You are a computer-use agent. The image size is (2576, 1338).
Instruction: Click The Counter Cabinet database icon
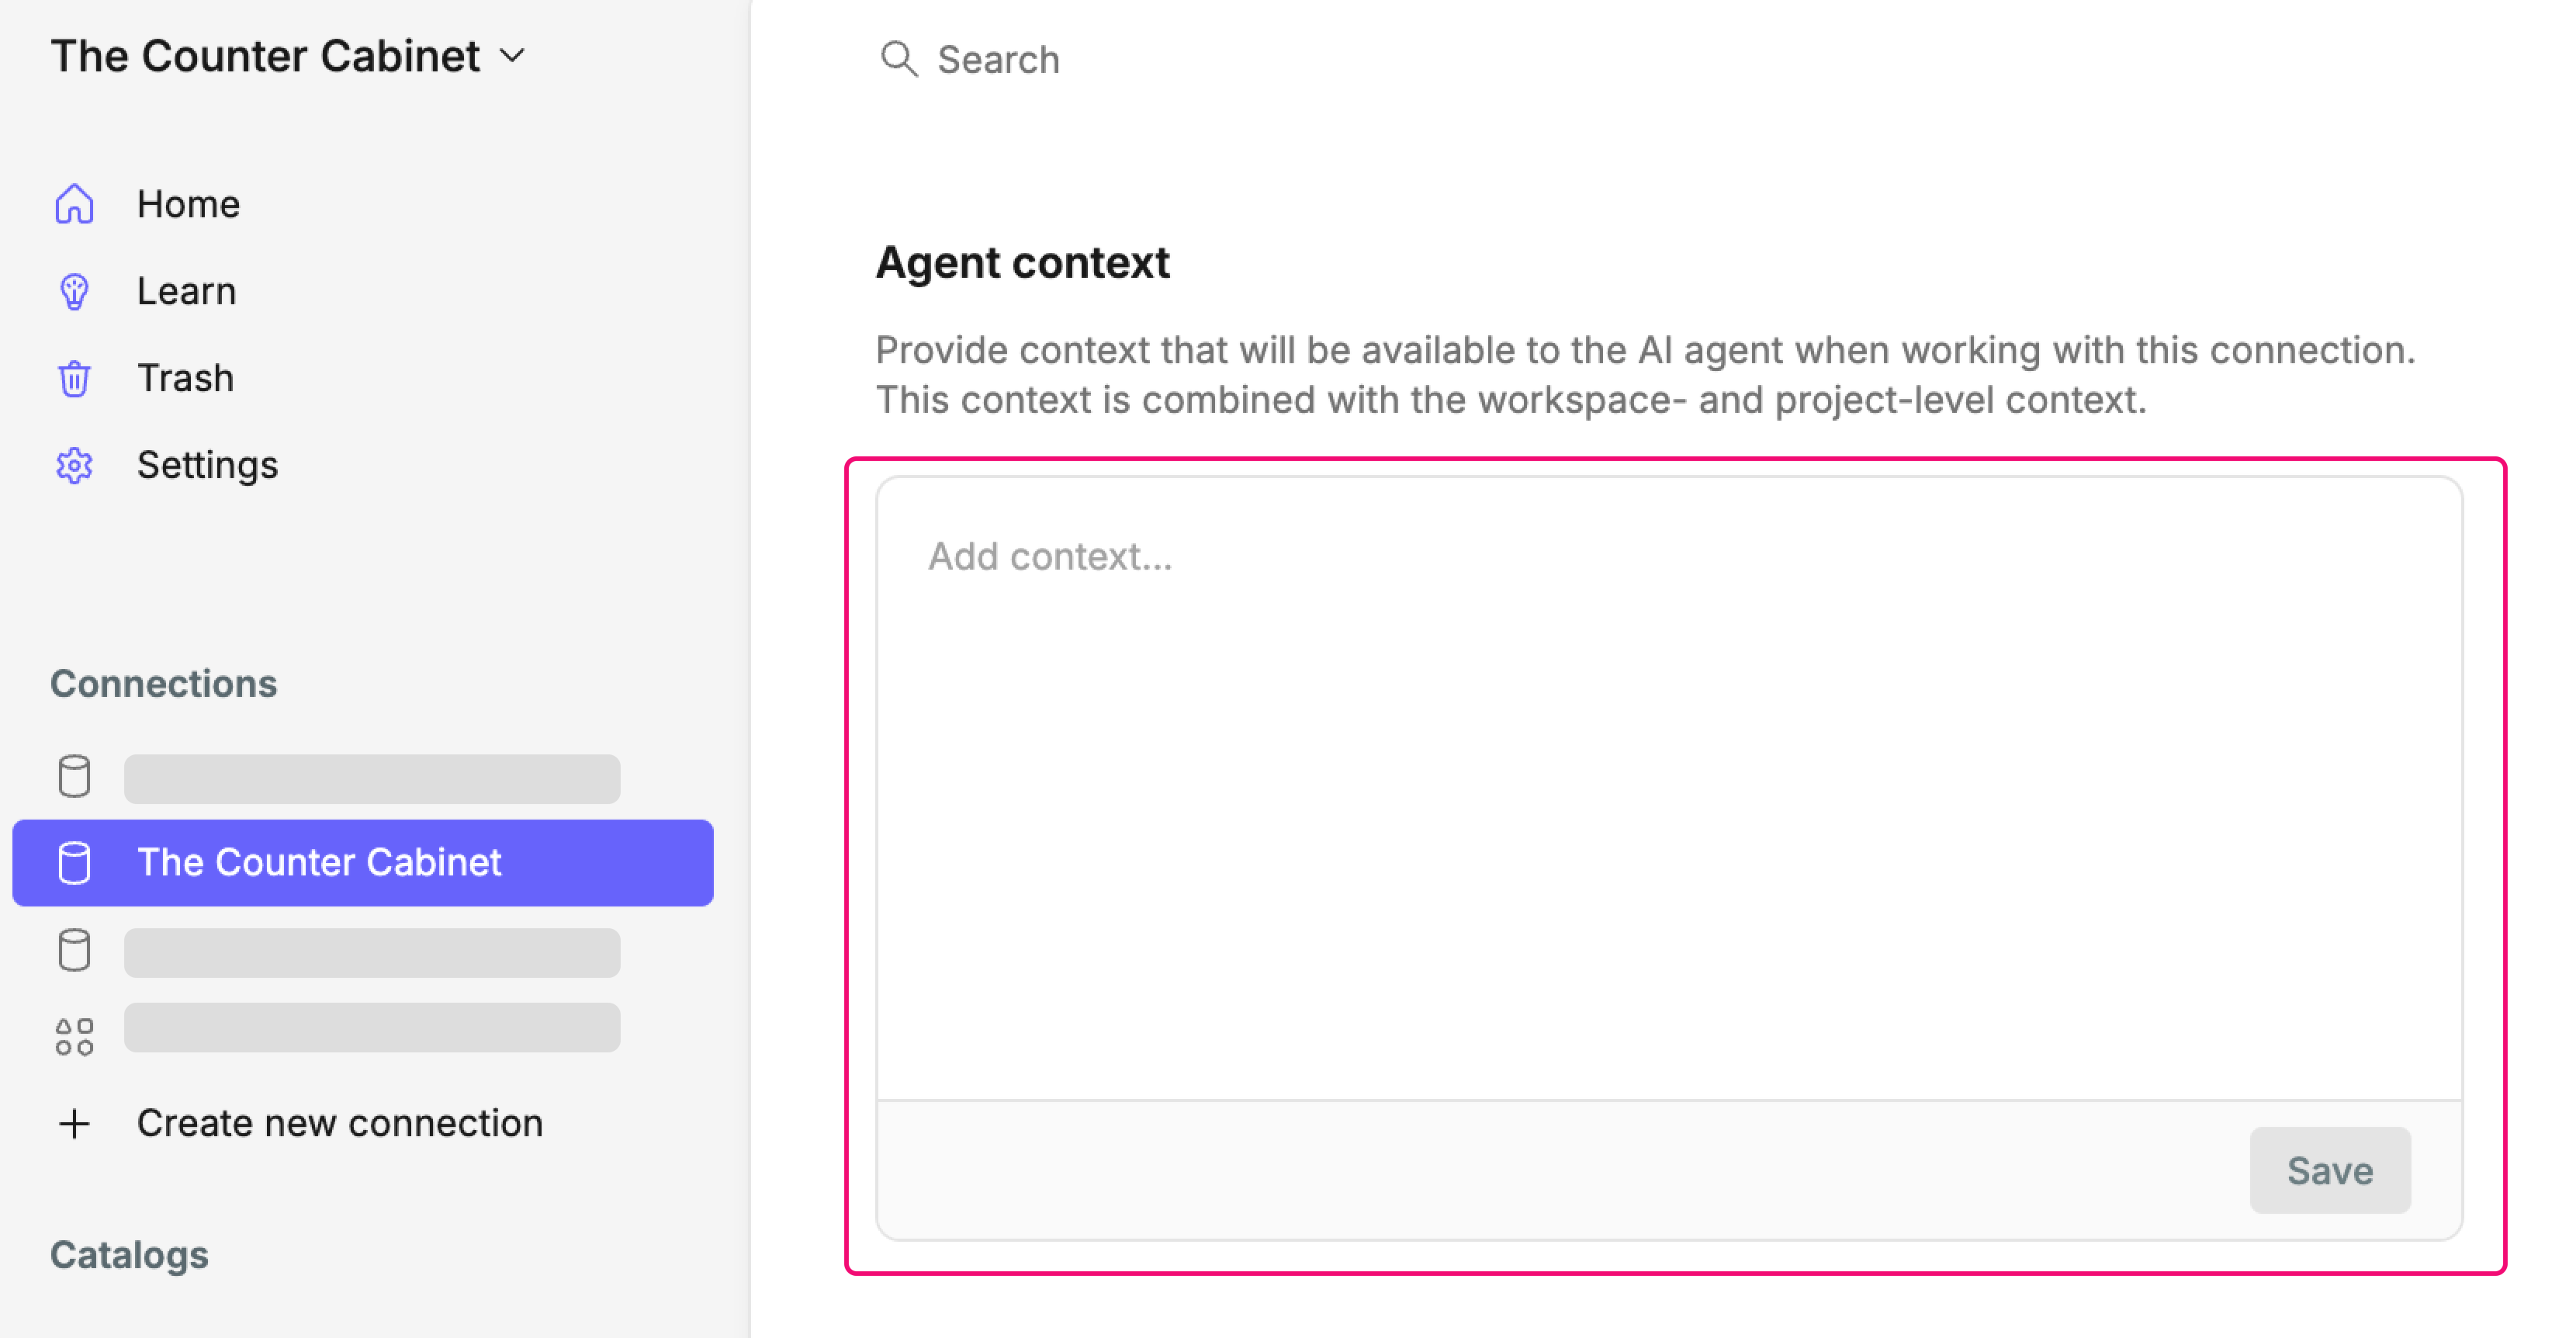click(x=74, y=862)
